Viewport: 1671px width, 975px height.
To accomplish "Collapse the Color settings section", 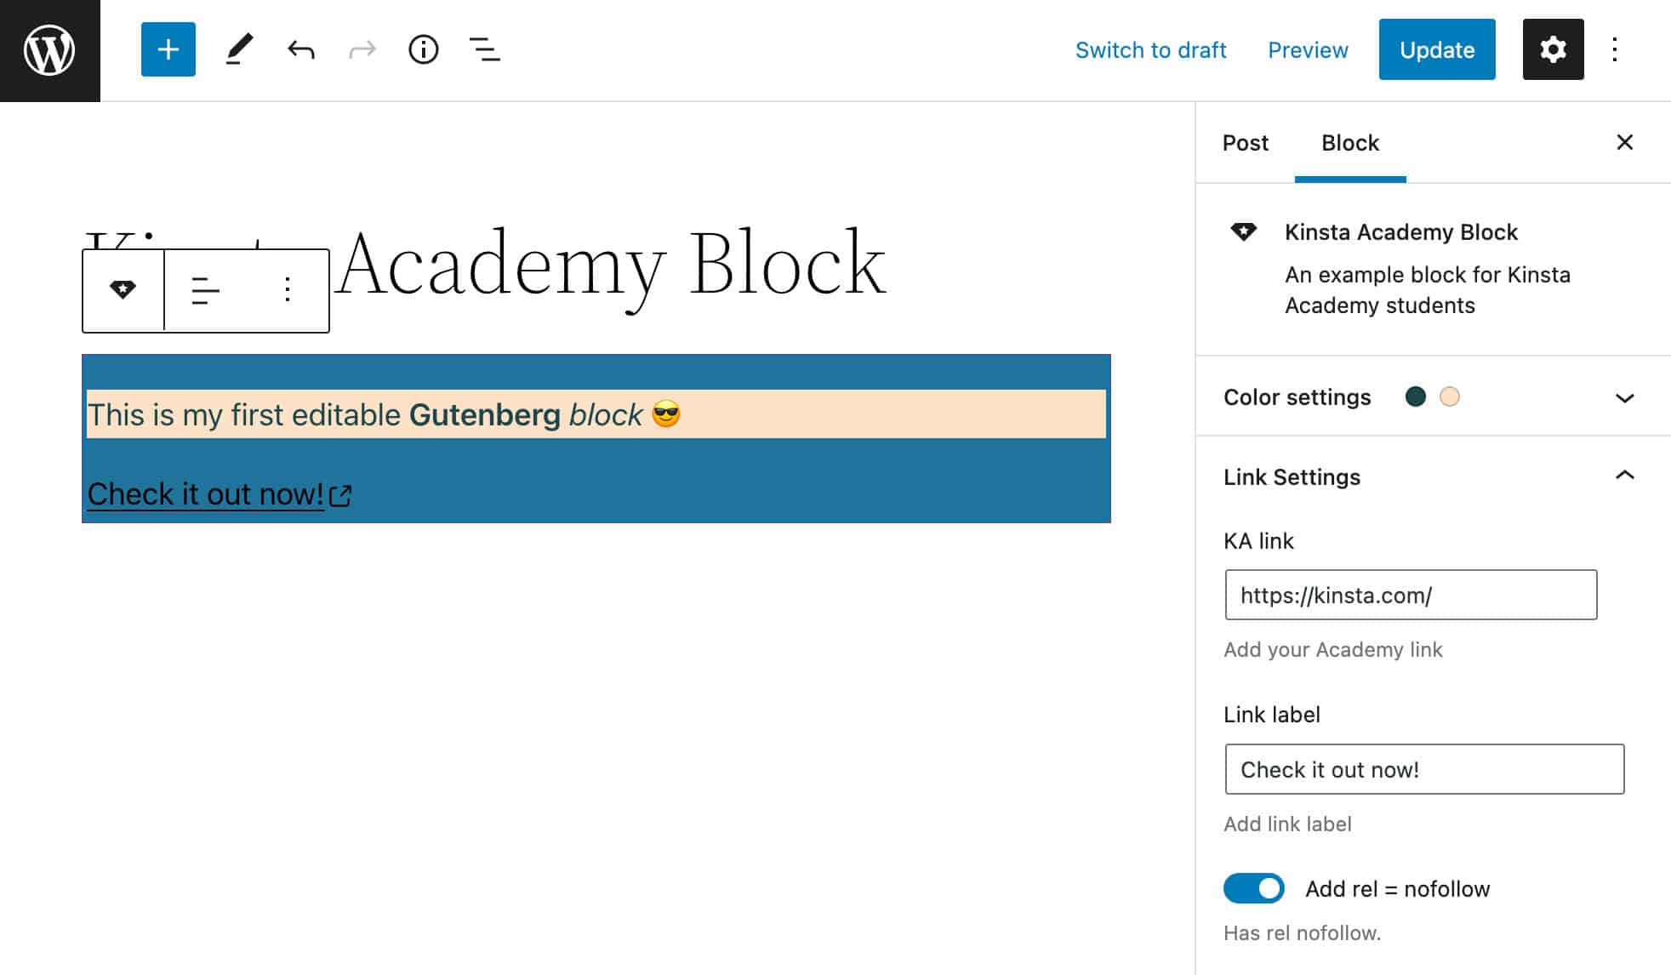I will [1624, 397].
